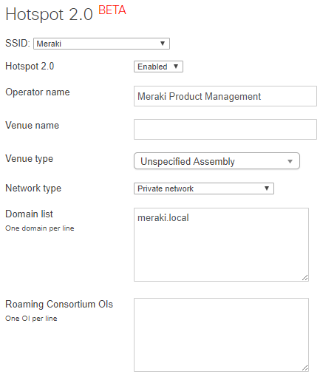Click the One OI per line hint
The image size is (320, 377).
31,319
